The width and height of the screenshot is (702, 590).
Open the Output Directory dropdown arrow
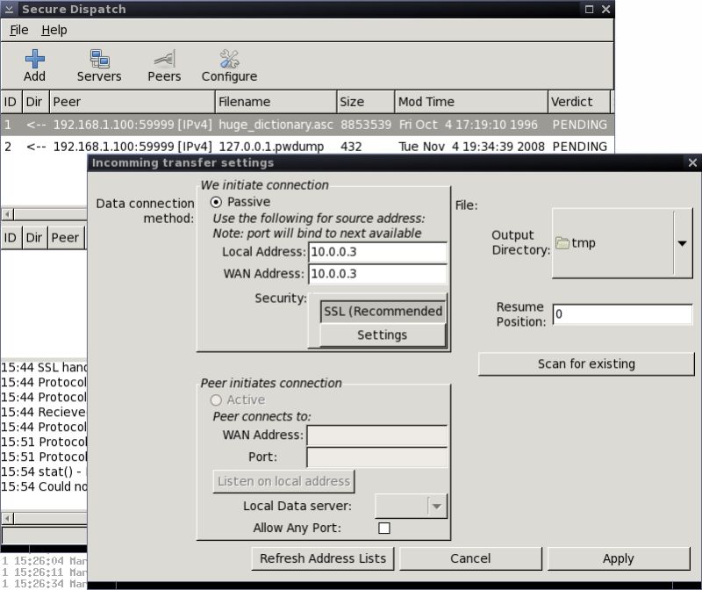click(x=682, y=243)
